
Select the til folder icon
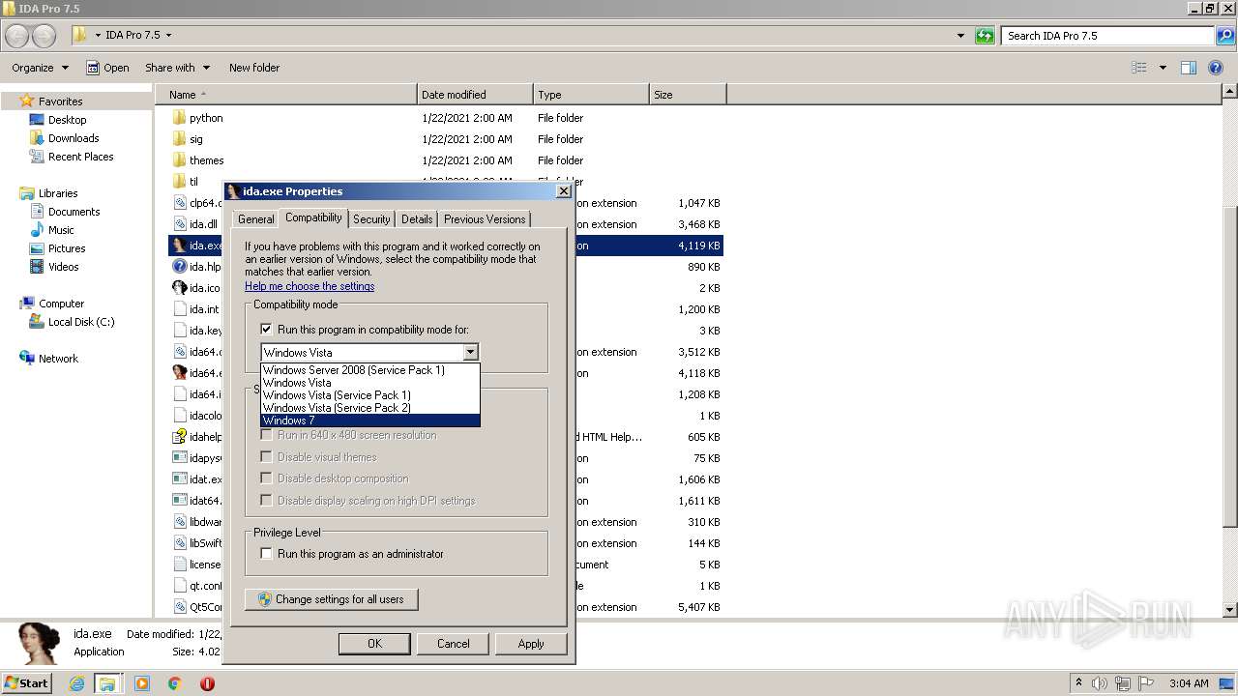pyautogui.click(x=179, y=182)
